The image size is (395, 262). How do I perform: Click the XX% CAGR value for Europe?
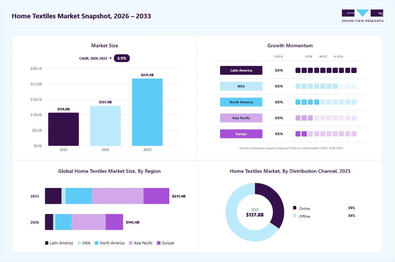pyautogui.click(x=279, y=134)
